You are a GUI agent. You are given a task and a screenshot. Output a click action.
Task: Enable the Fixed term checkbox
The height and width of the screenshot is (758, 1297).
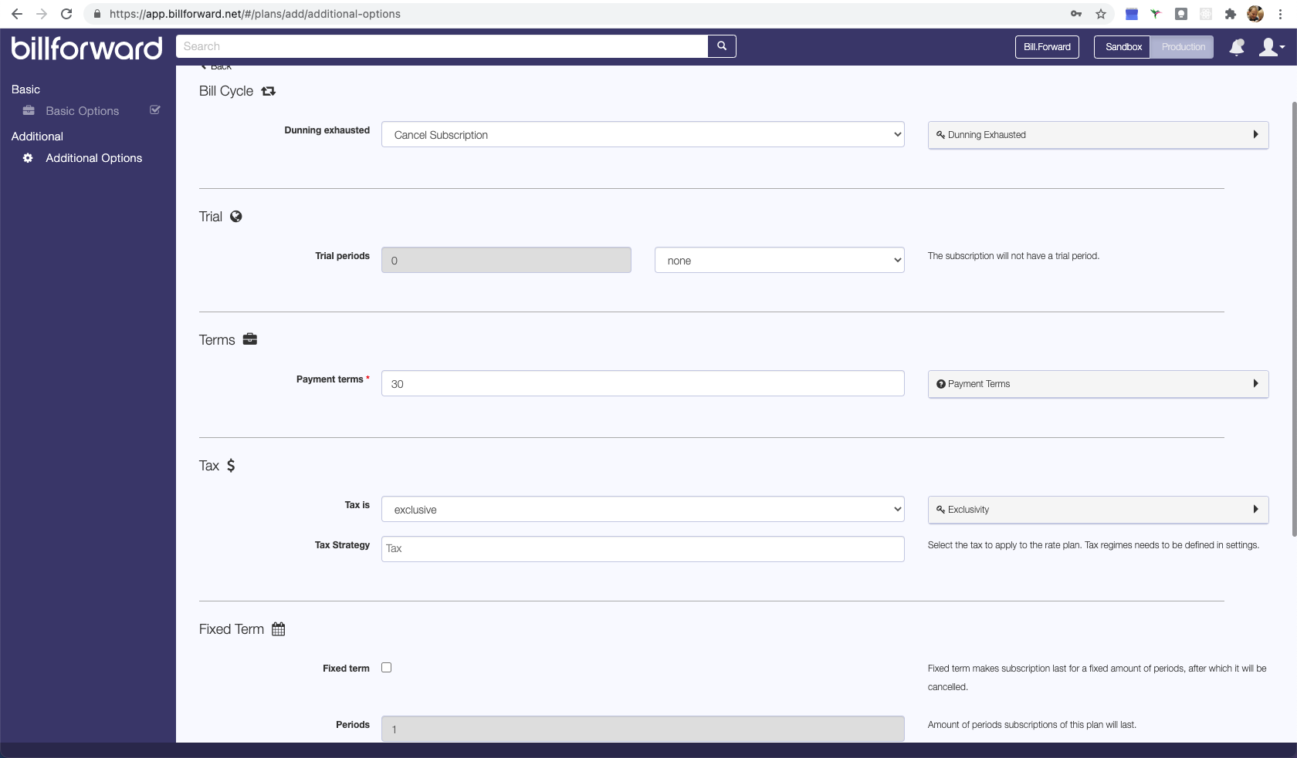[387, 668]
